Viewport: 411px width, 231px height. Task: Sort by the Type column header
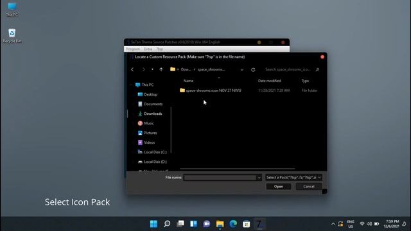[x=305, y=81]
